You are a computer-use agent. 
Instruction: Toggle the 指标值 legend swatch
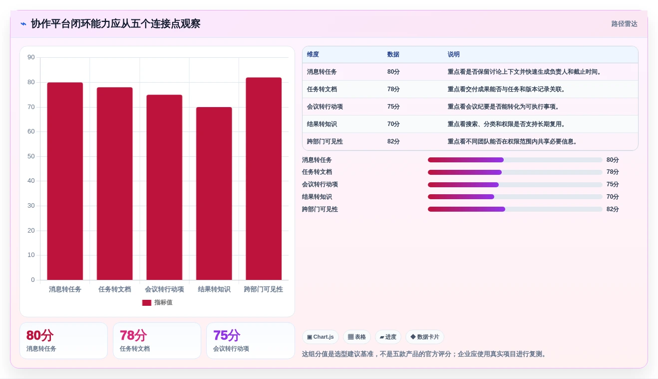coord(147,303)
